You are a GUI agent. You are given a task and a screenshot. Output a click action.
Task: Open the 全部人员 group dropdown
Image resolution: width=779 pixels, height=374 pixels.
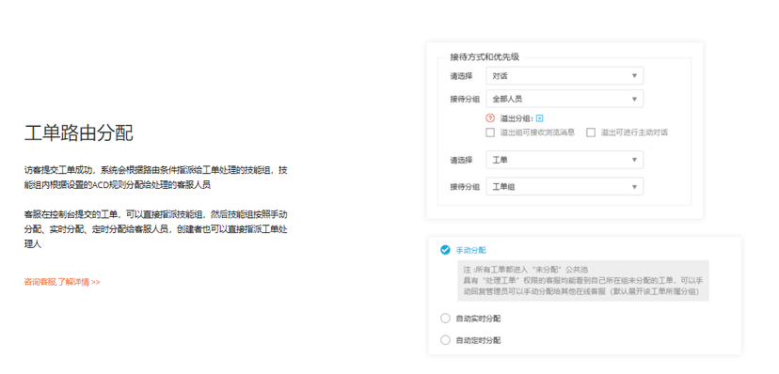tap(564, 99)
